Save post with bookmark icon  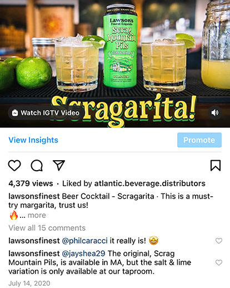coord(216,165)
